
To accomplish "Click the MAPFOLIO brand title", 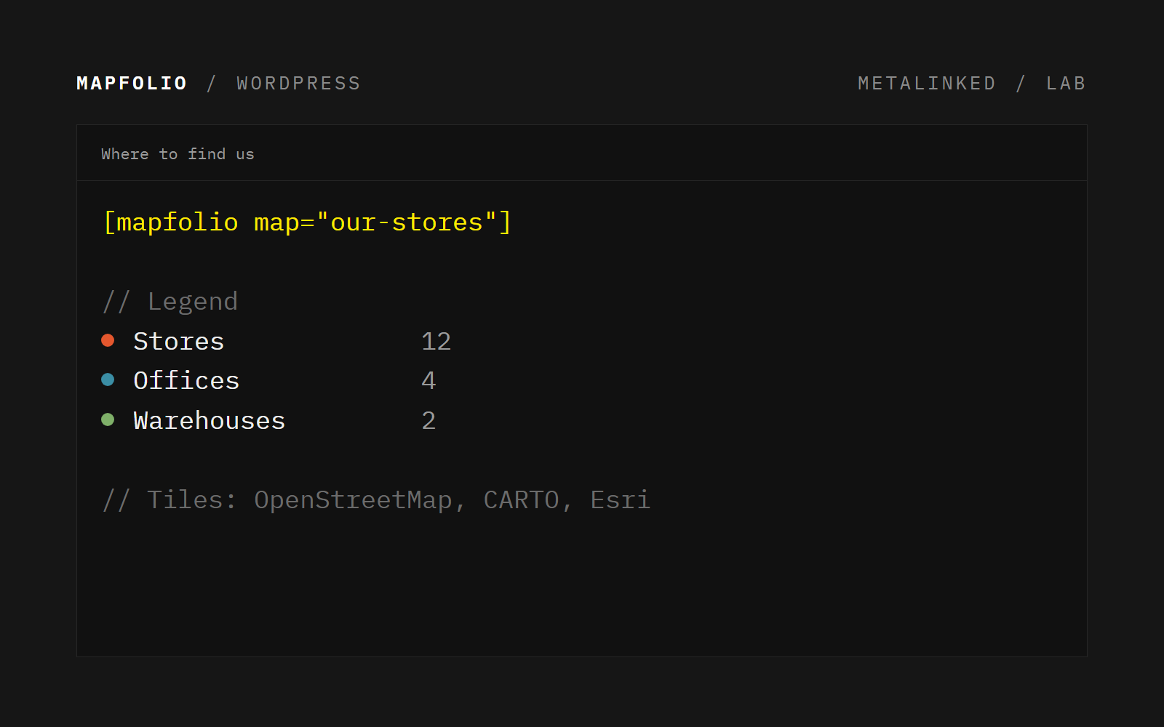I will point(132,84).
